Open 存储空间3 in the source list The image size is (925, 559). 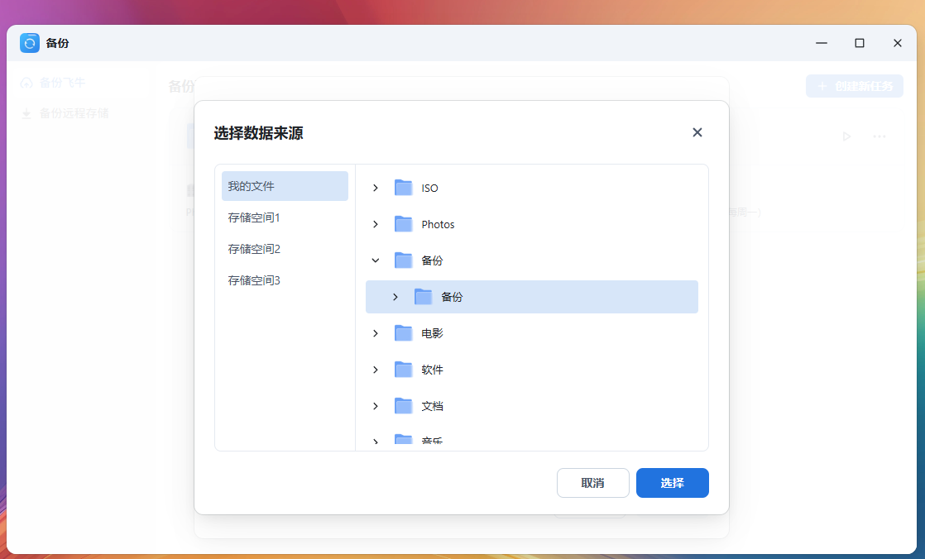(x=254, y=280)
